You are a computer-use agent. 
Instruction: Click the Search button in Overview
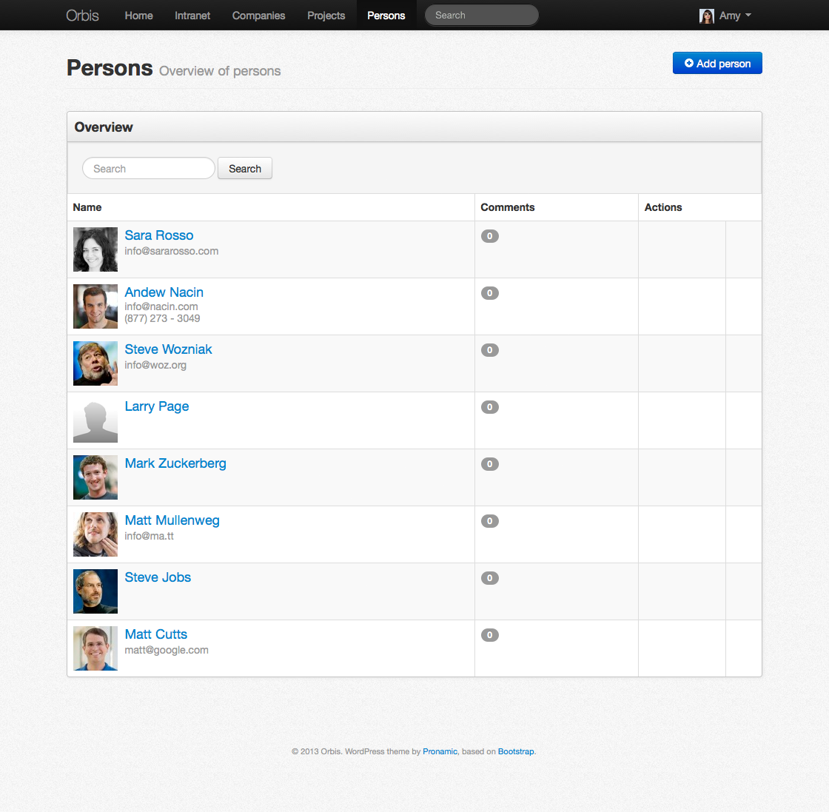click(245, 168)
